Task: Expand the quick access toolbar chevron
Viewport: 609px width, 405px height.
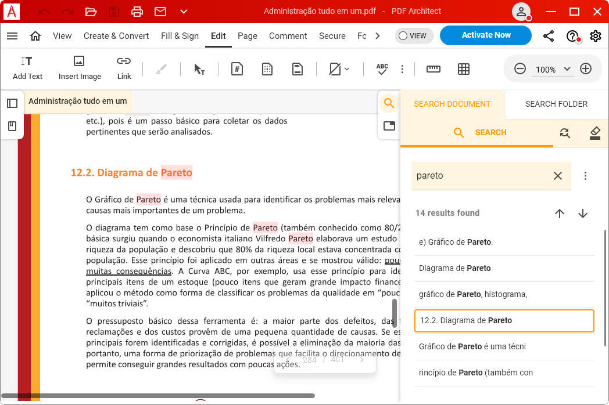Action: 184,12
